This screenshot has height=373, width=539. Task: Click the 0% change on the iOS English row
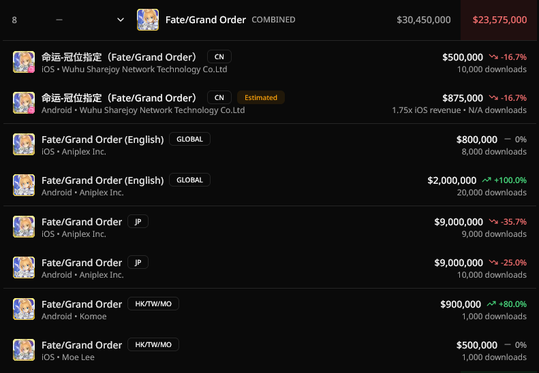[x=516, y=140]
